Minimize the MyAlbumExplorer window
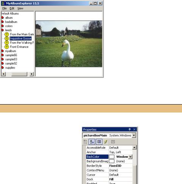Viewport: 182px width, 184px height. tap(91, 3)
